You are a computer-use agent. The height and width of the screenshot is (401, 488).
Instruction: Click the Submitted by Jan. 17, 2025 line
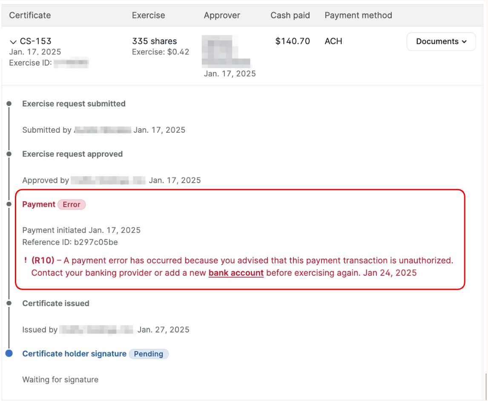point(103,130)
